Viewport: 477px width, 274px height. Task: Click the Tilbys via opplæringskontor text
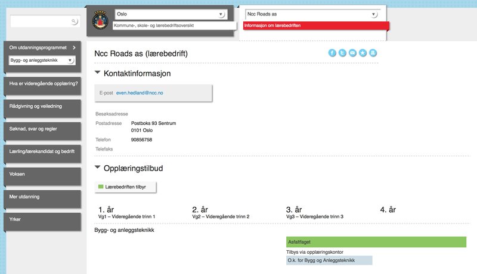coord(315,252)
